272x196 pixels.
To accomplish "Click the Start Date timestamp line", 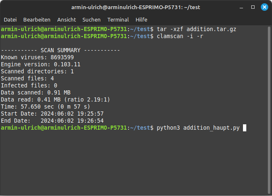I will (x=52, y=114).
